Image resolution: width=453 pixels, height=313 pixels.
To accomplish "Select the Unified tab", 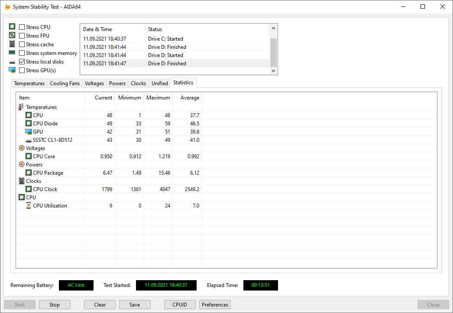I will [160, 83].
